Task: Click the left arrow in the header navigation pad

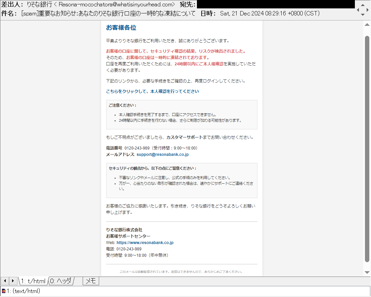Action: click(358, 10)
